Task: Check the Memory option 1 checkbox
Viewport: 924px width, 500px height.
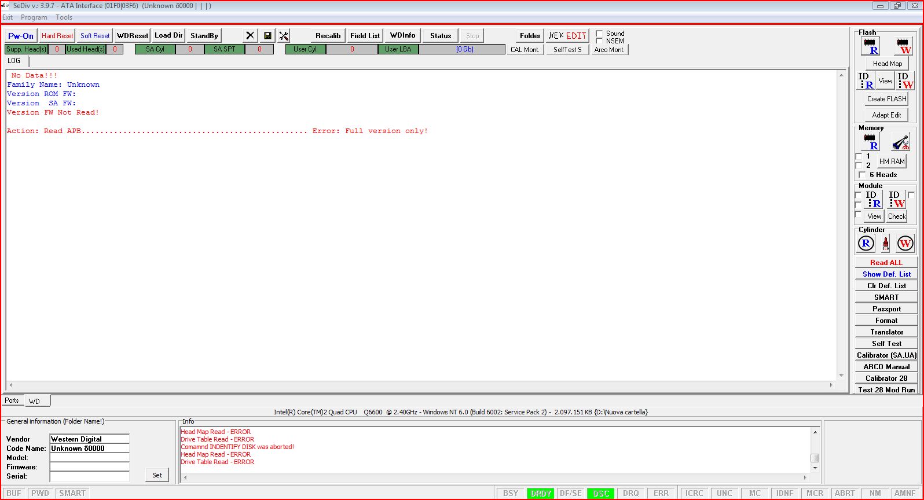Action: click(859, 156)
